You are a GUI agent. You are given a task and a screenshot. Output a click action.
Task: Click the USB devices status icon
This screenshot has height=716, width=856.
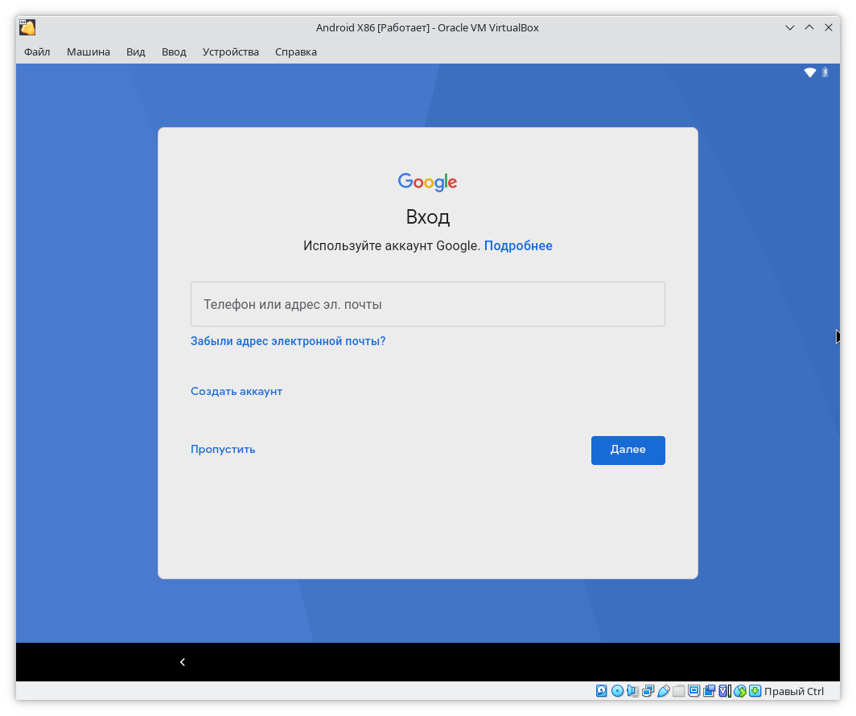pos(664,691)
